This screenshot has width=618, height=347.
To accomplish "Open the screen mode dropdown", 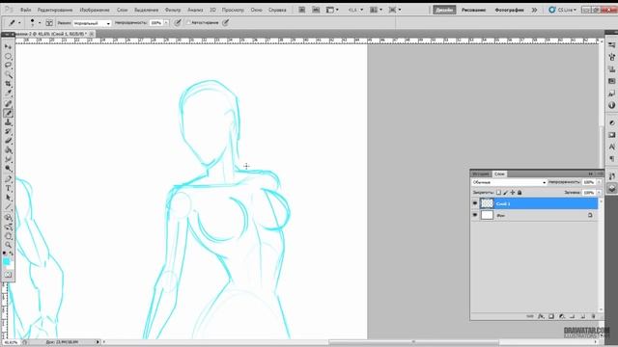I will (x=395, y=10).
